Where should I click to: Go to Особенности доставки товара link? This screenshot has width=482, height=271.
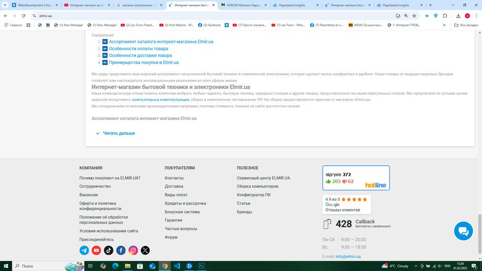pos(141,55)
